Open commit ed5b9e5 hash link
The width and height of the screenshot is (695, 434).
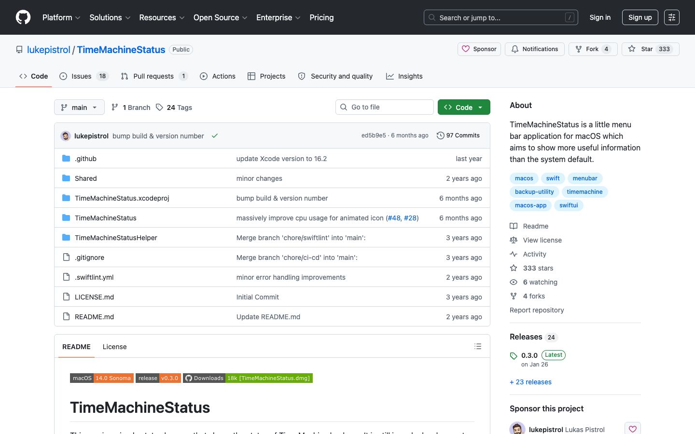point(374,136)
